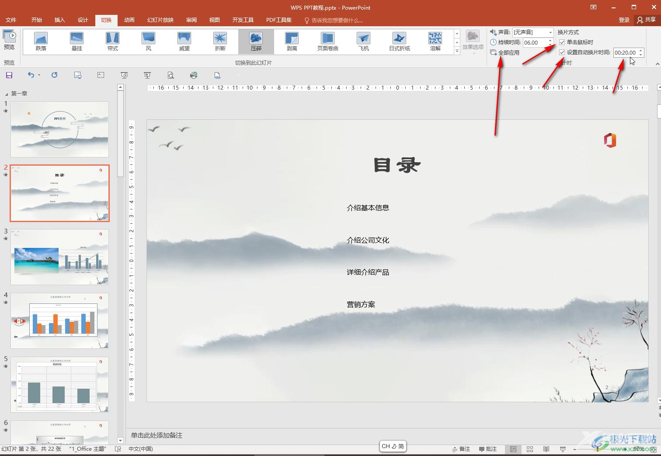Open the 批注 comments pane
Image resolution: width=661 pixels, height=456 pixels.
coord(488,449)
